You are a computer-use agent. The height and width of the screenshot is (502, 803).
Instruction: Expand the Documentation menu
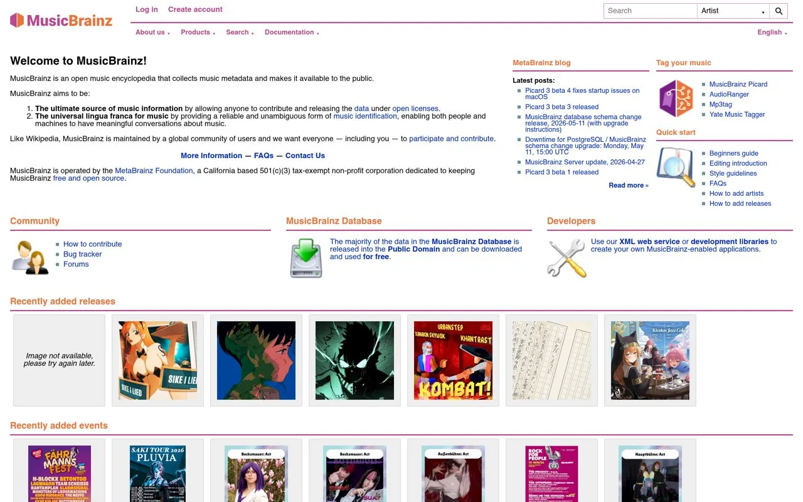click(292, 32)
